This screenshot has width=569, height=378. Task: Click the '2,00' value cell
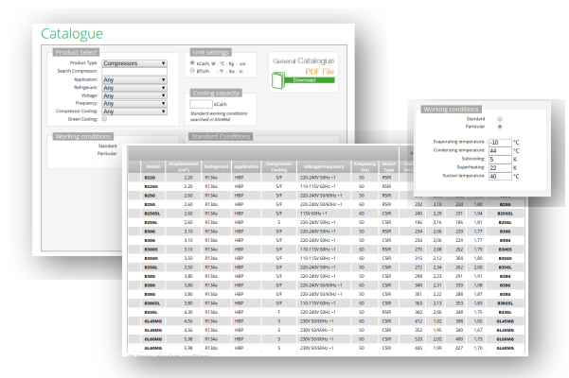(478, 267)
